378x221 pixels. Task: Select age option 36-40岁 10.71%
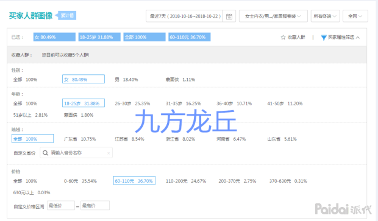coord(234,103)
